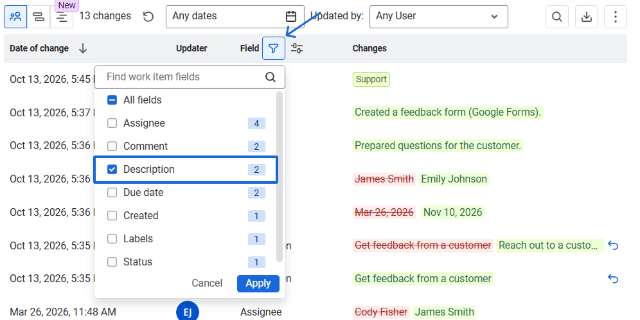Open the calendar in Any dates field
The height and width of the screenshot is (320, 640).
pos(291,16)
